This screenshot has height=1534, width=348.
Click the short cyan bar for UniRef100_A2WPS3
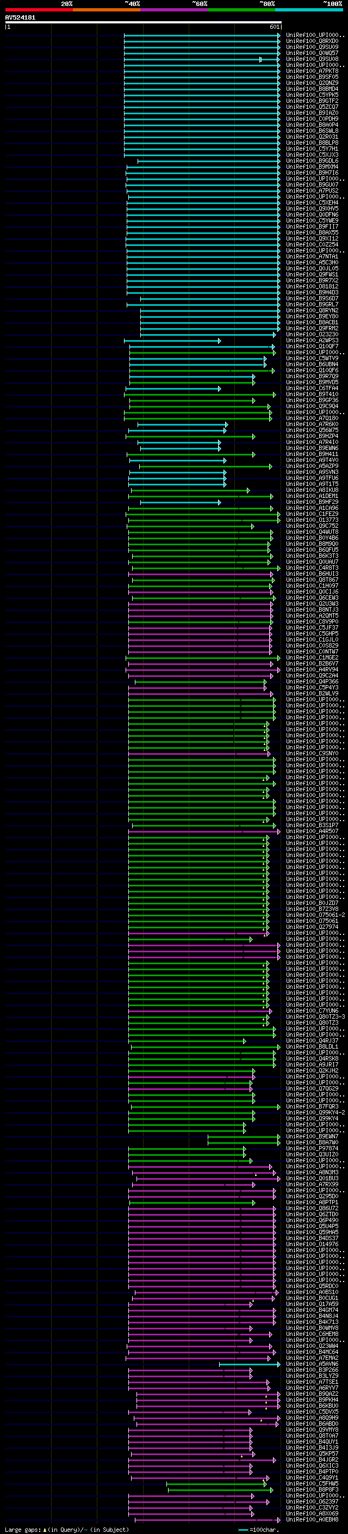(x=172, y=341)
